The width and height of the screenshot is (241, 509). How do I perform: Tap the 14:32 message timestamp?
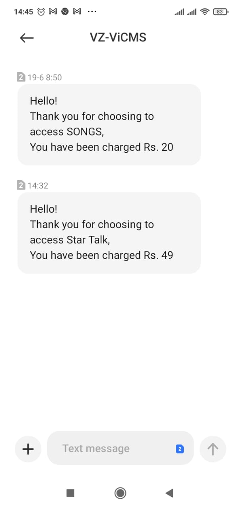pos(38,186)
